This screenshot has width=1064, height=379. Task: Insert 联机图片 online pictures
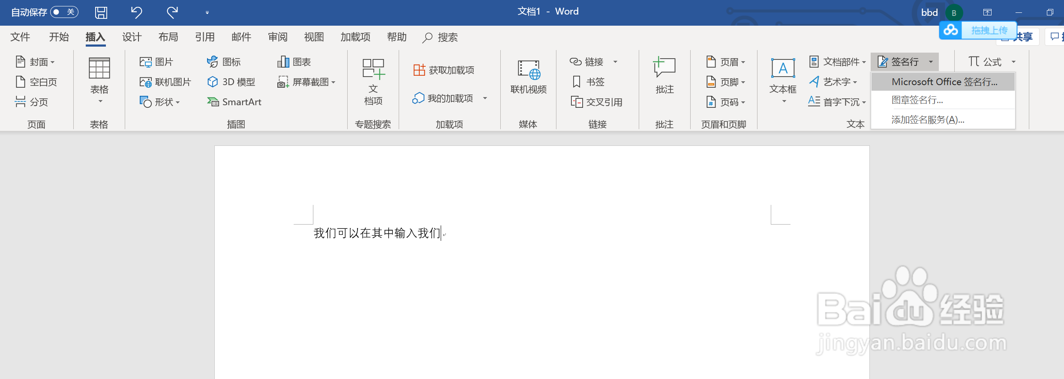(165, 82)
